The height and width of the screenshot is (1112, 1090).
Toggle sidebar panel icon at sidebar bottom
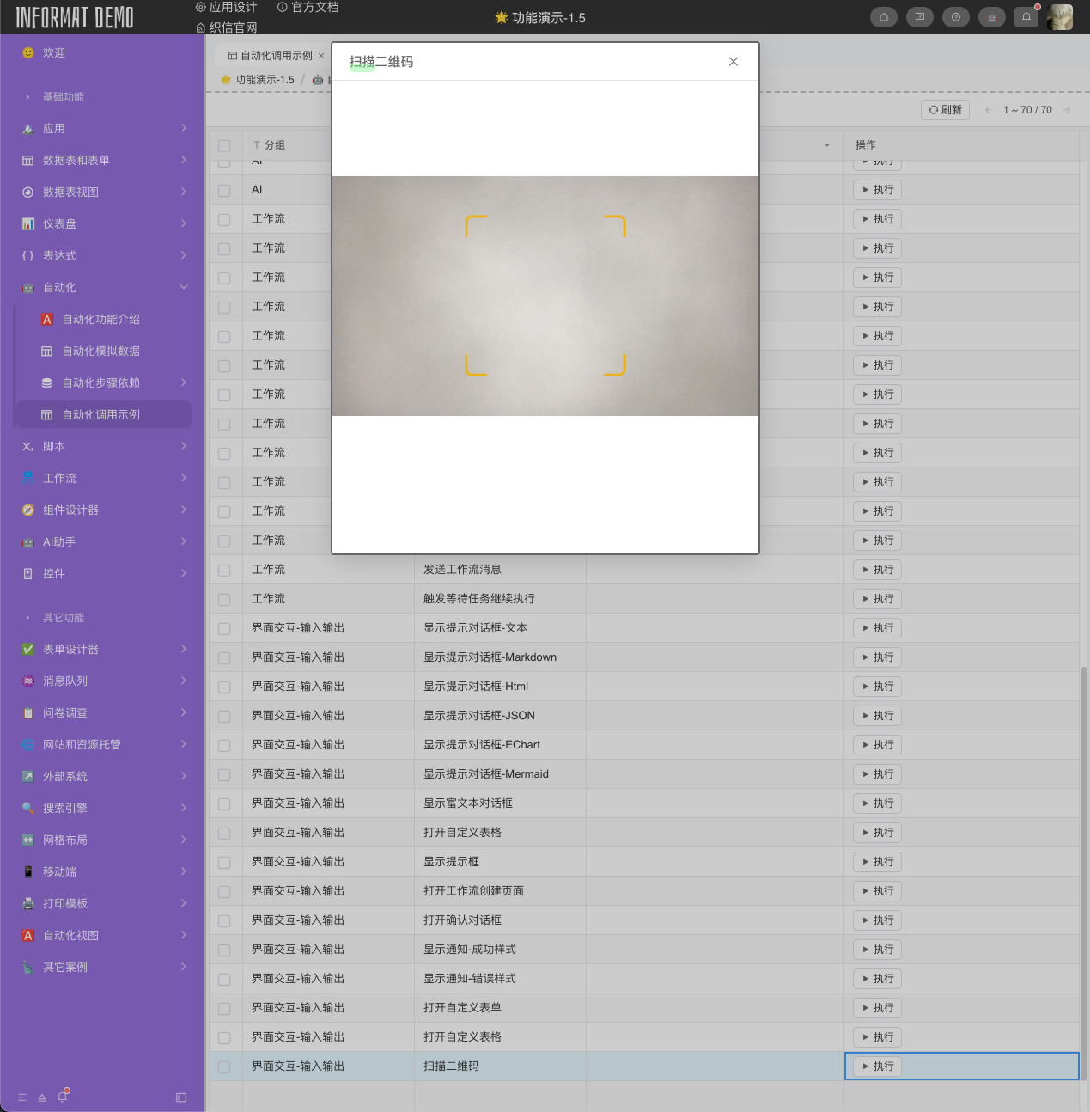tap(181, 1097)
